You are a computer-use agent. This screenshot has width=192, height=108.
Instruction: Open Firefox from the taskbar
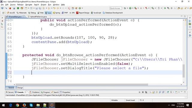[x=24, y=105]
